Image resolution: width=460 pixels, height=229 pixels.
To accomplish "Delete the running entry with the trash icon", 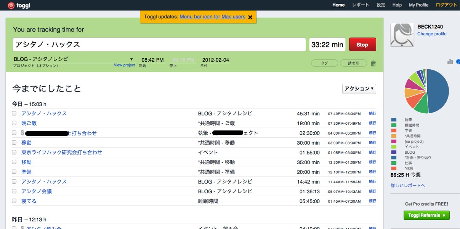I will pos(373,64).
